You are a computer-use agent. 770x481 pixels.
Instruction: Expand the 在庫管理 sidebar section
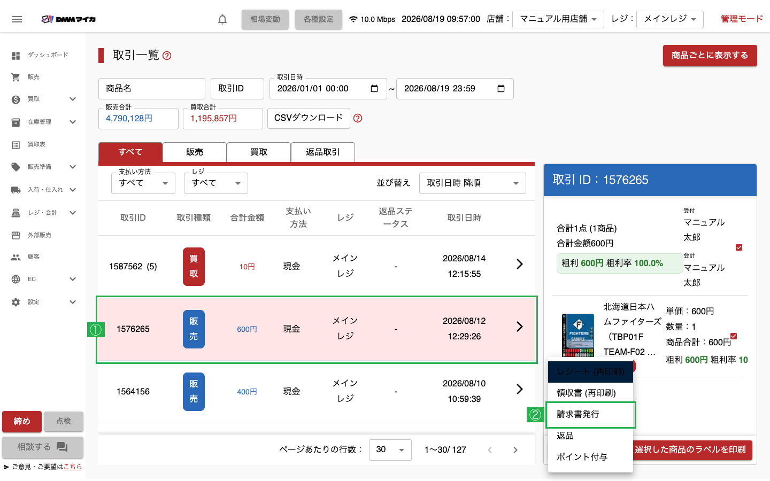click(x=73, y=122)
